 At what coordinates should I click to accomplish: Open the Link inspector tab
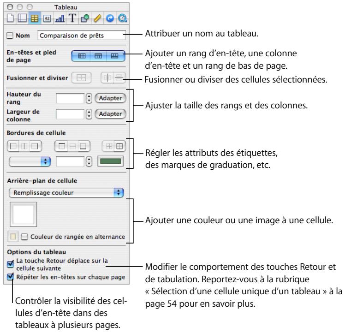110,18
